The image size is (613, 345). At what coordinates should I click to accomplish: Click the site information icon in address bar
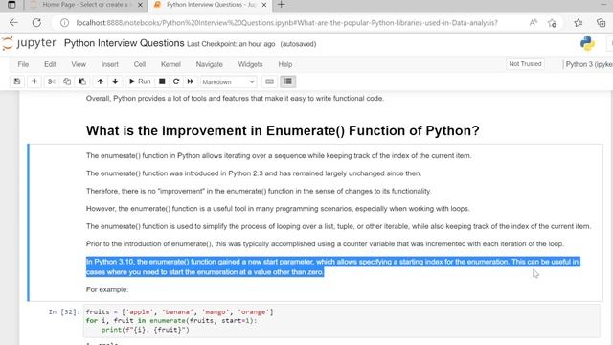64,23
